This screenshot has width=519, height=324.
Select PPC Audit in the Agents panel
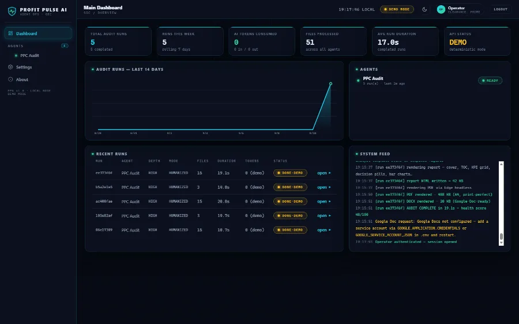(x=373, y=78)
